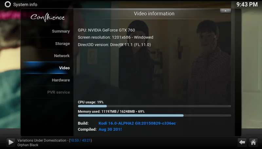Click the Kodi 16.0-ALPHA2 build version text

click(137, 124)
